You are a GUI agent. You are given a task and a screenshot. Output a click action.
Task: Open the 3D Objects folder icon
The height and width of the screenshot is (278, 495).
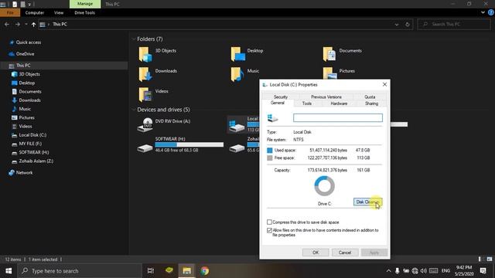click(x=145, y=54)
